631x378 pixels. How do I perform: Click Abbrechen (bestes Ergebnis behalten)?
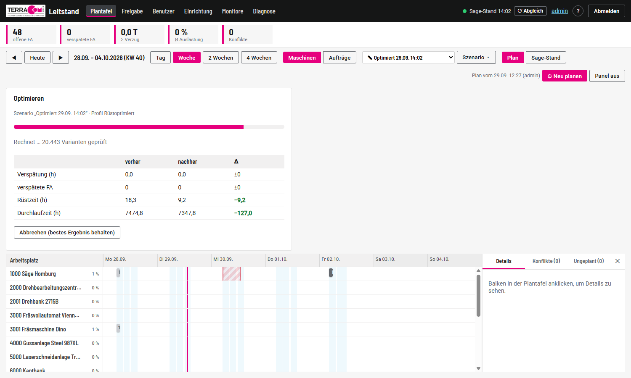click(x=67, y=232)
